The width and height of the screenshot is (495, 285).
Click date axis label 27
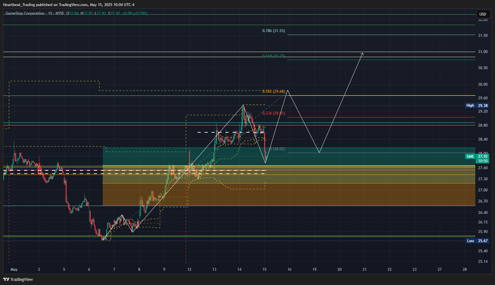coord(440,269)
